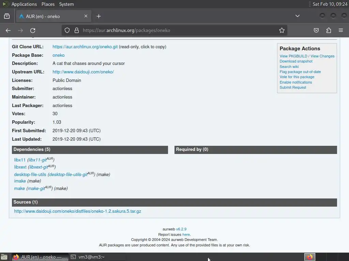Screen dimensions: 349x261
Task: Open the Places menu
Action: pyautogui.click(x=48, y=4)
